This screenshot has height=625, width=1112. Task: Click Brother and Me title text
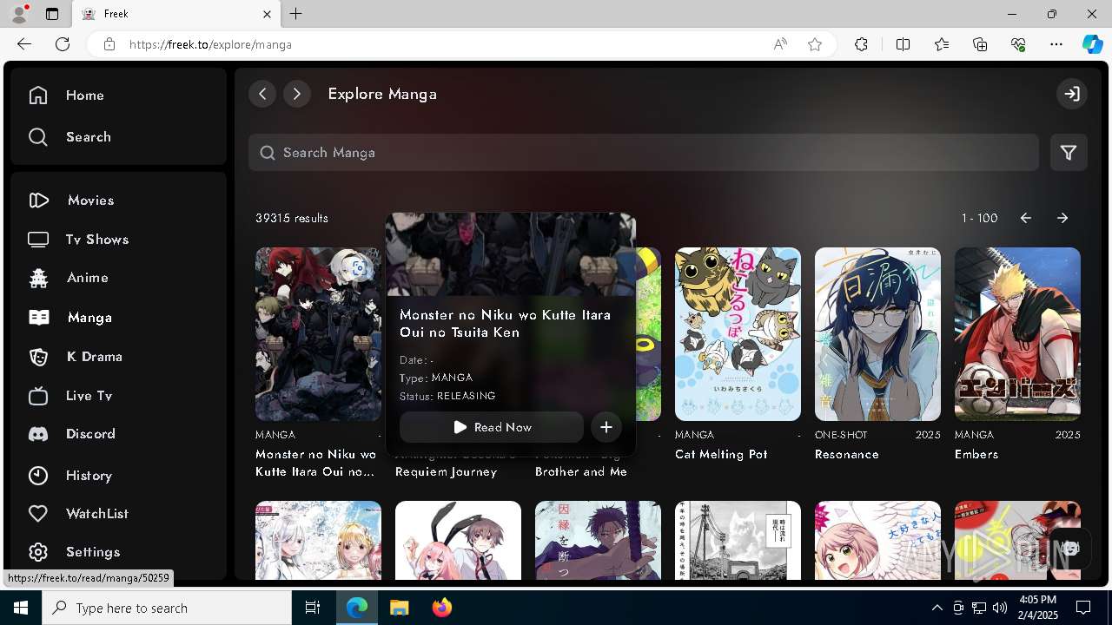coord(581,472)
